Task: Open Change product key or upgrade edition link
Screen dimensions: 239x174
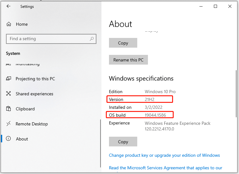Action: 164,155
